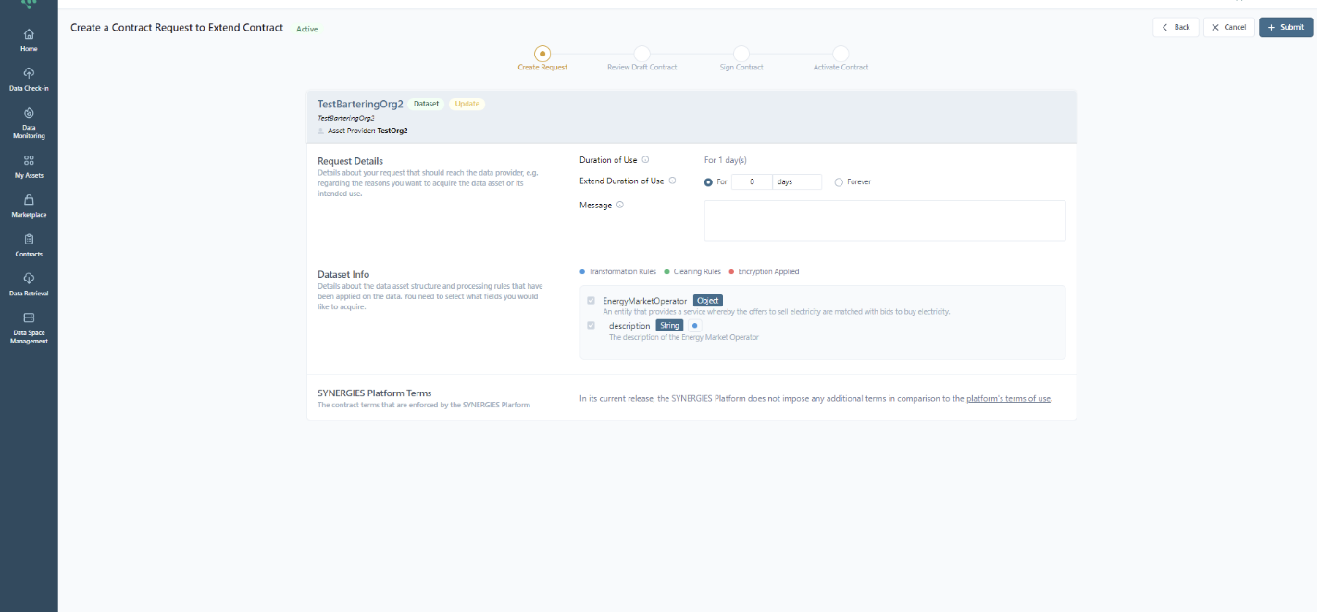This screenshot has width=1320, height=612.
Task: Click the Message field info icon
Action: (x=619, y=206)
